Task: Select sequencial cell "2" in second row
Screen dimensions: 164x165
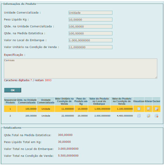Action: tap(10, 116)
